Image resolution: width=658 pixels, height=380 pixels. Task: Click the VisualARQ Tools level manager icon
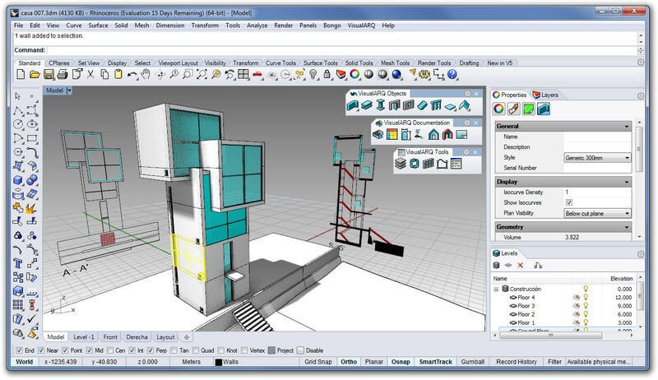(x=401, y=164)
